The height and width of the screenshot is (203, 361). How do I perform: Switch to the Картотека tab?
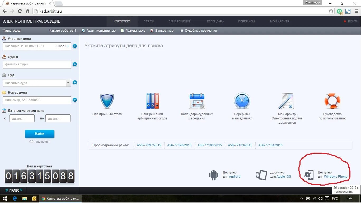click(x=122, y=21)
